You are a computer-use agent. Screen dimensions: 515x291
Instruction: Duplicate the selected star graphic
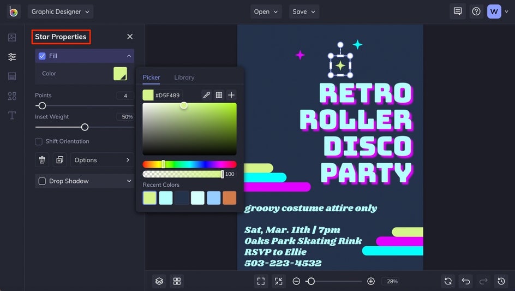[59, 160]
